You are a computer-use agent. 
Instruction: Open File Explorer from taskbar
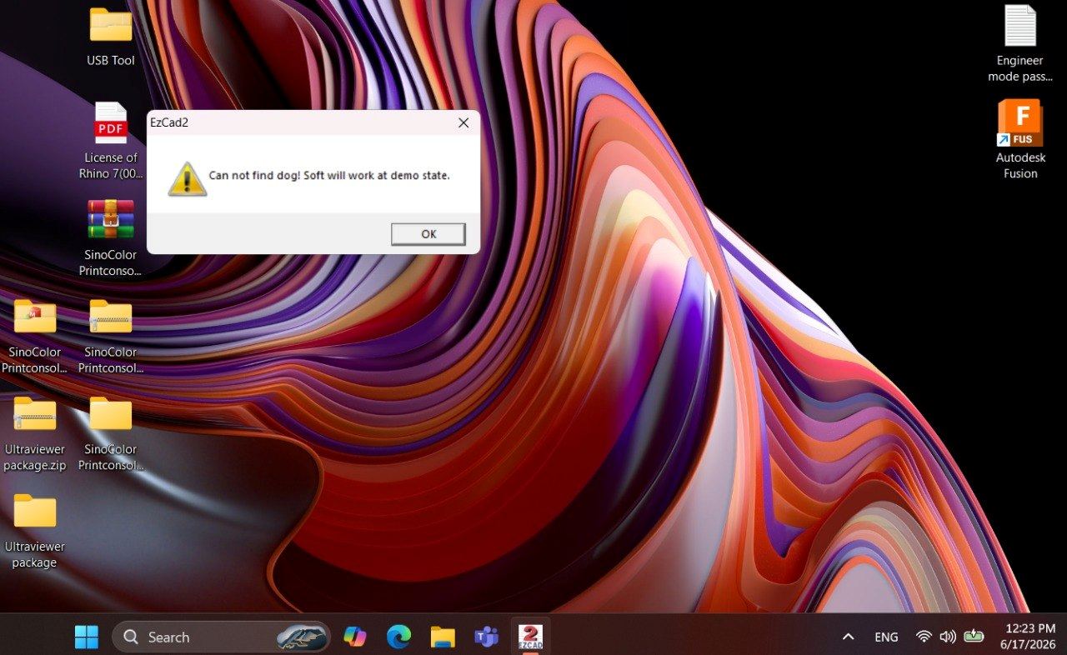pyautogui.click(x=443, y=637)
